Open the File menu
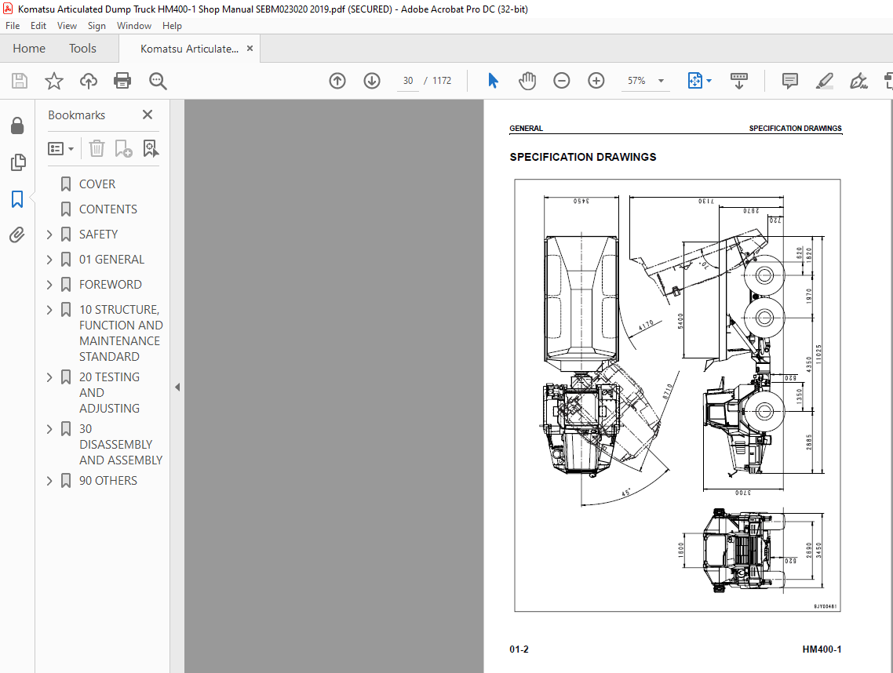 coord(13,26)
